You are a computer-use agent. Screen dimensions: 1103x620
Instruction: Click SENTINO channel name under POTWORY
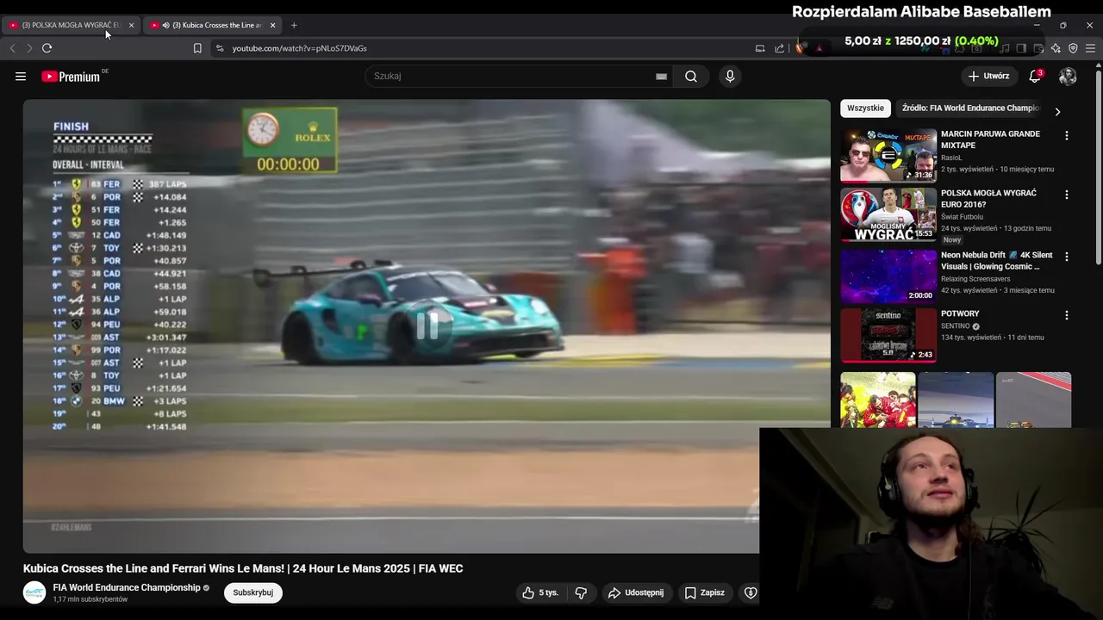click(956, 326)
